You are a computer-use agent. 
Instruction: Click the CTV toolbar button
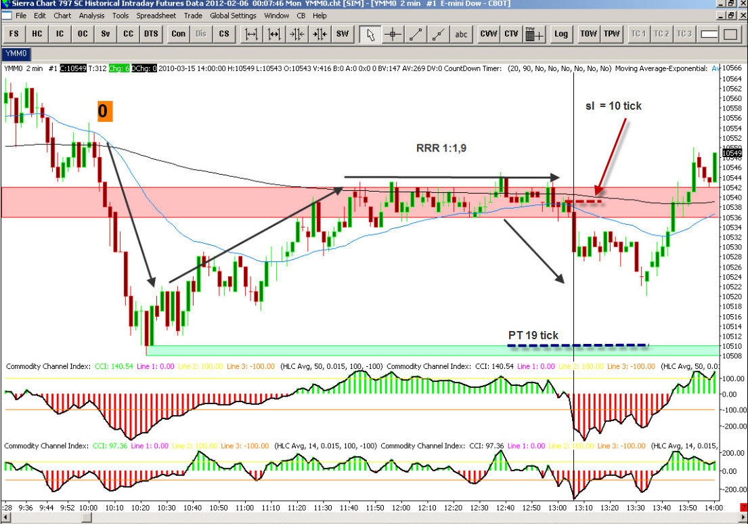click(x=511, y=34)
